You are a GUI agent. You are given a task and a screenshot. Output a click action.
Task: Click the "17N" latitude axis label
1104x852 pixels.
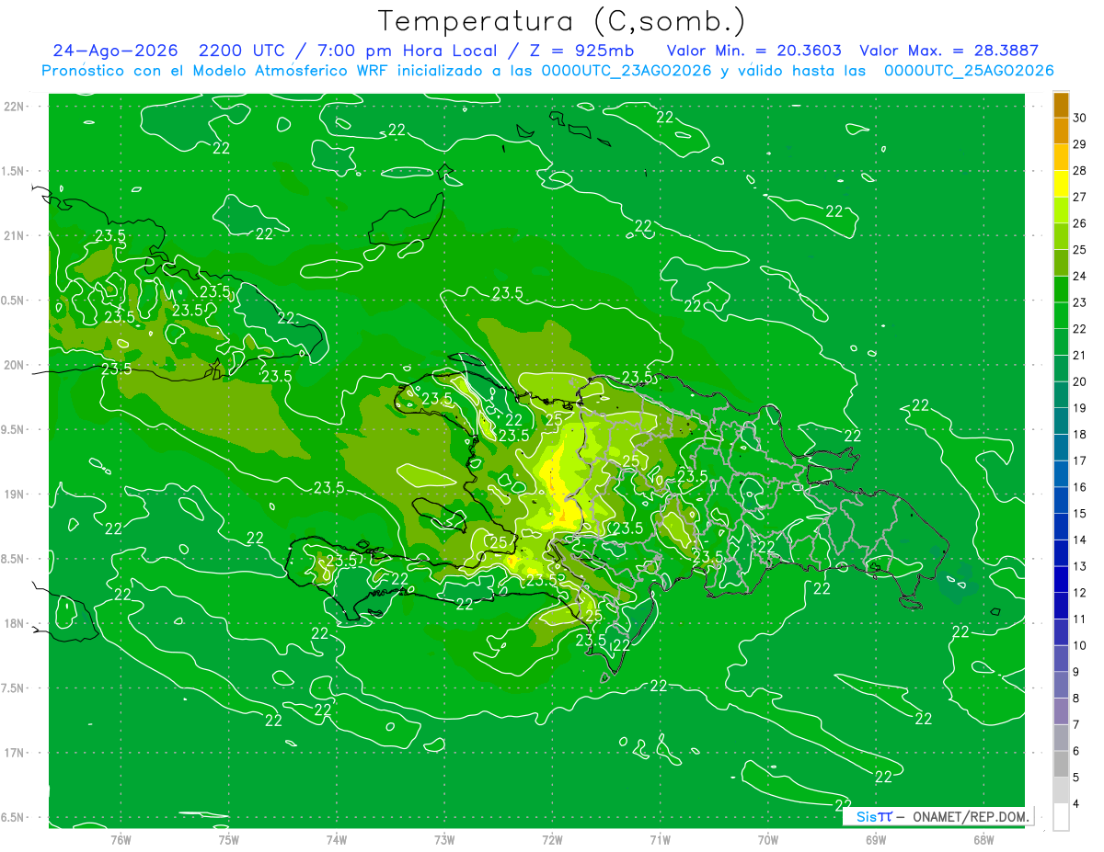click(14, 754)
